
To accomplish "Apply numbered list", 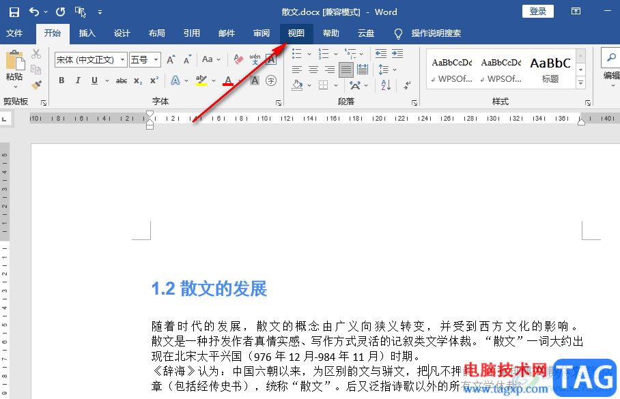I will (x=324, y=53).
